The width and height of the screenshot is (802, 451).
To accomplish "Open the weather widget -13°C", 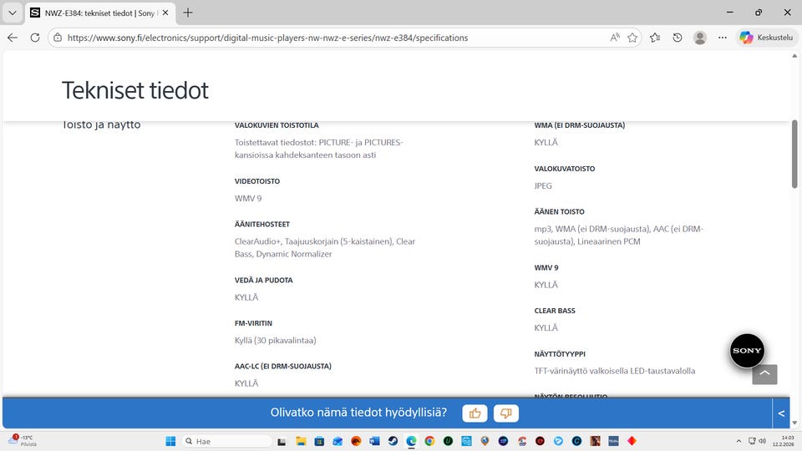I will click(x=22, y=441).
